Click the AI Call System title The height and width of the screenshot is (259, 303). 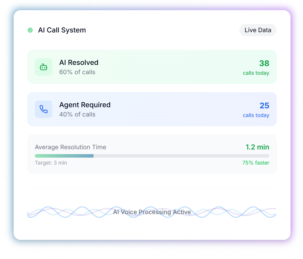click(x=62, y=30)
